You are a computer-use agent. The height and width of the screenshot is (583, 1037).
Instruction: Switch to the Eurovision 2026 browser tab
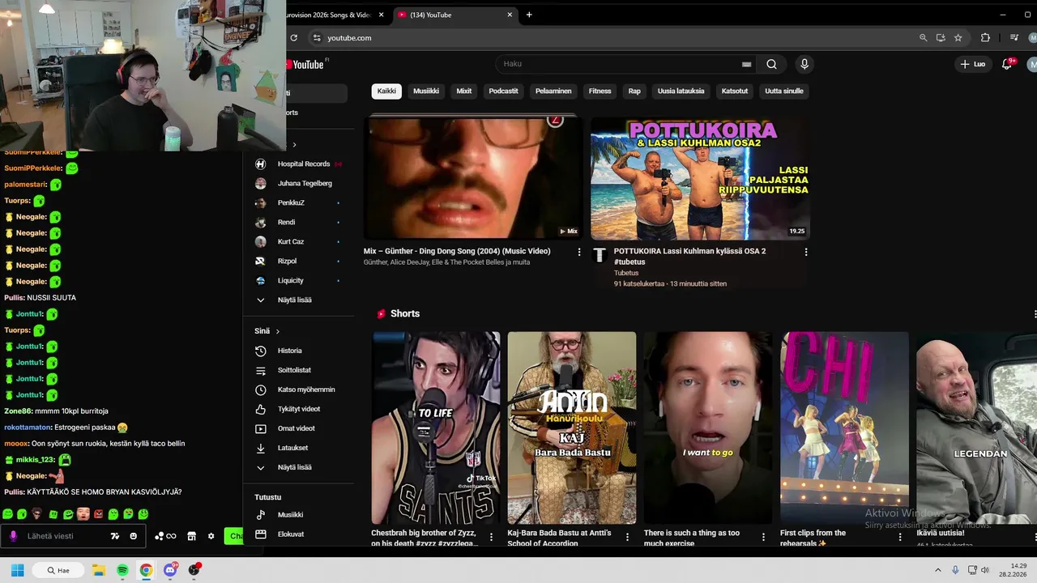(x=334, y=15)
